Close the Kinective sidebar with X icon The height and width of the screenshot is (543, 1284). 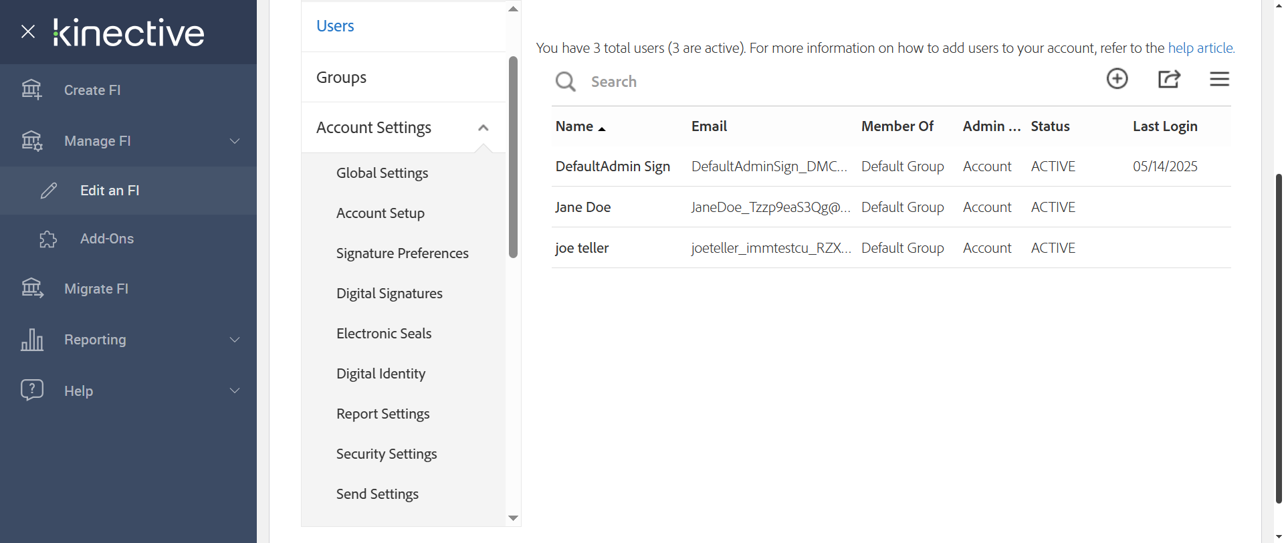28,31
